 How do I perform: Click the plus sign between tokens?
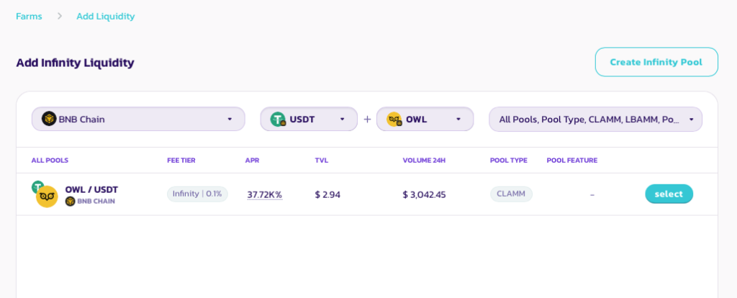367,119
